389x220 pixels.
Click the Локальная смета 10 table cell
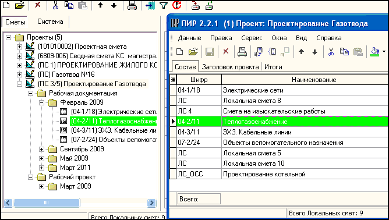click(x=305, y=164)
